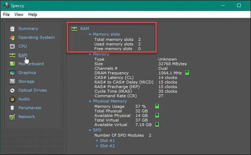Collapse the Physical Memory section
This screenshot has width=251, height=155.
pos(90,101)
